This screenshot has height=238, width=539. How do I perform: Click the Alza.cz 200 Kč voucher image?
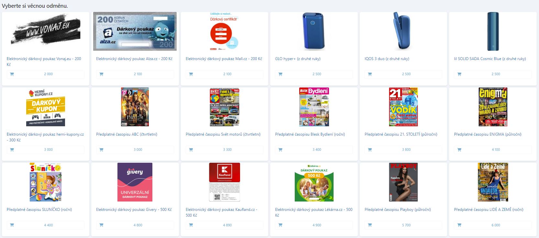tap(135, 31)
